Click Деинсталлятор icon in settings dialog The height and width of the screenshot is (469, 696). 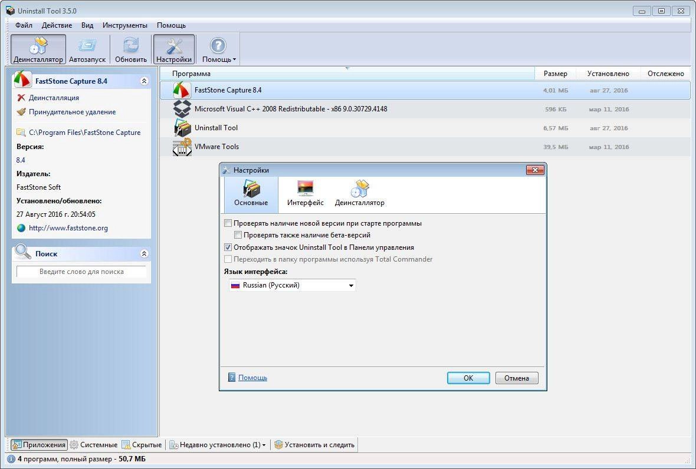click(x=360, y=189)
